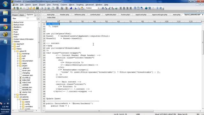Click the info toolbar icon
The width and height of the screenshot is (204, 115).
tap(157, 8)
